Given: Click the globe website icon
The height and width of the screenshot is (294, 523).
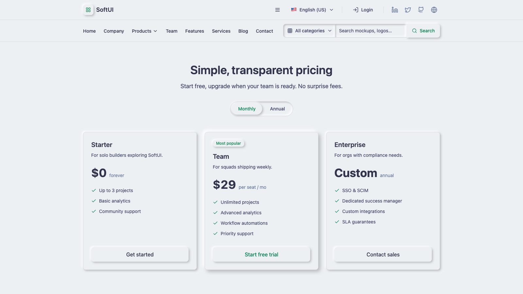Looking at the screenshot, I should (x=434, y=10).
